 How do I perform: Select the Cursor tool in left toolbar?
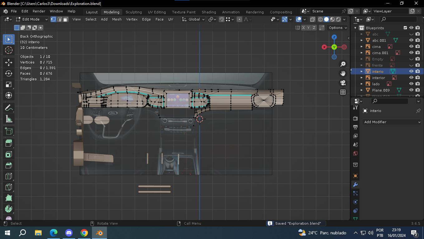coord(9,50)
